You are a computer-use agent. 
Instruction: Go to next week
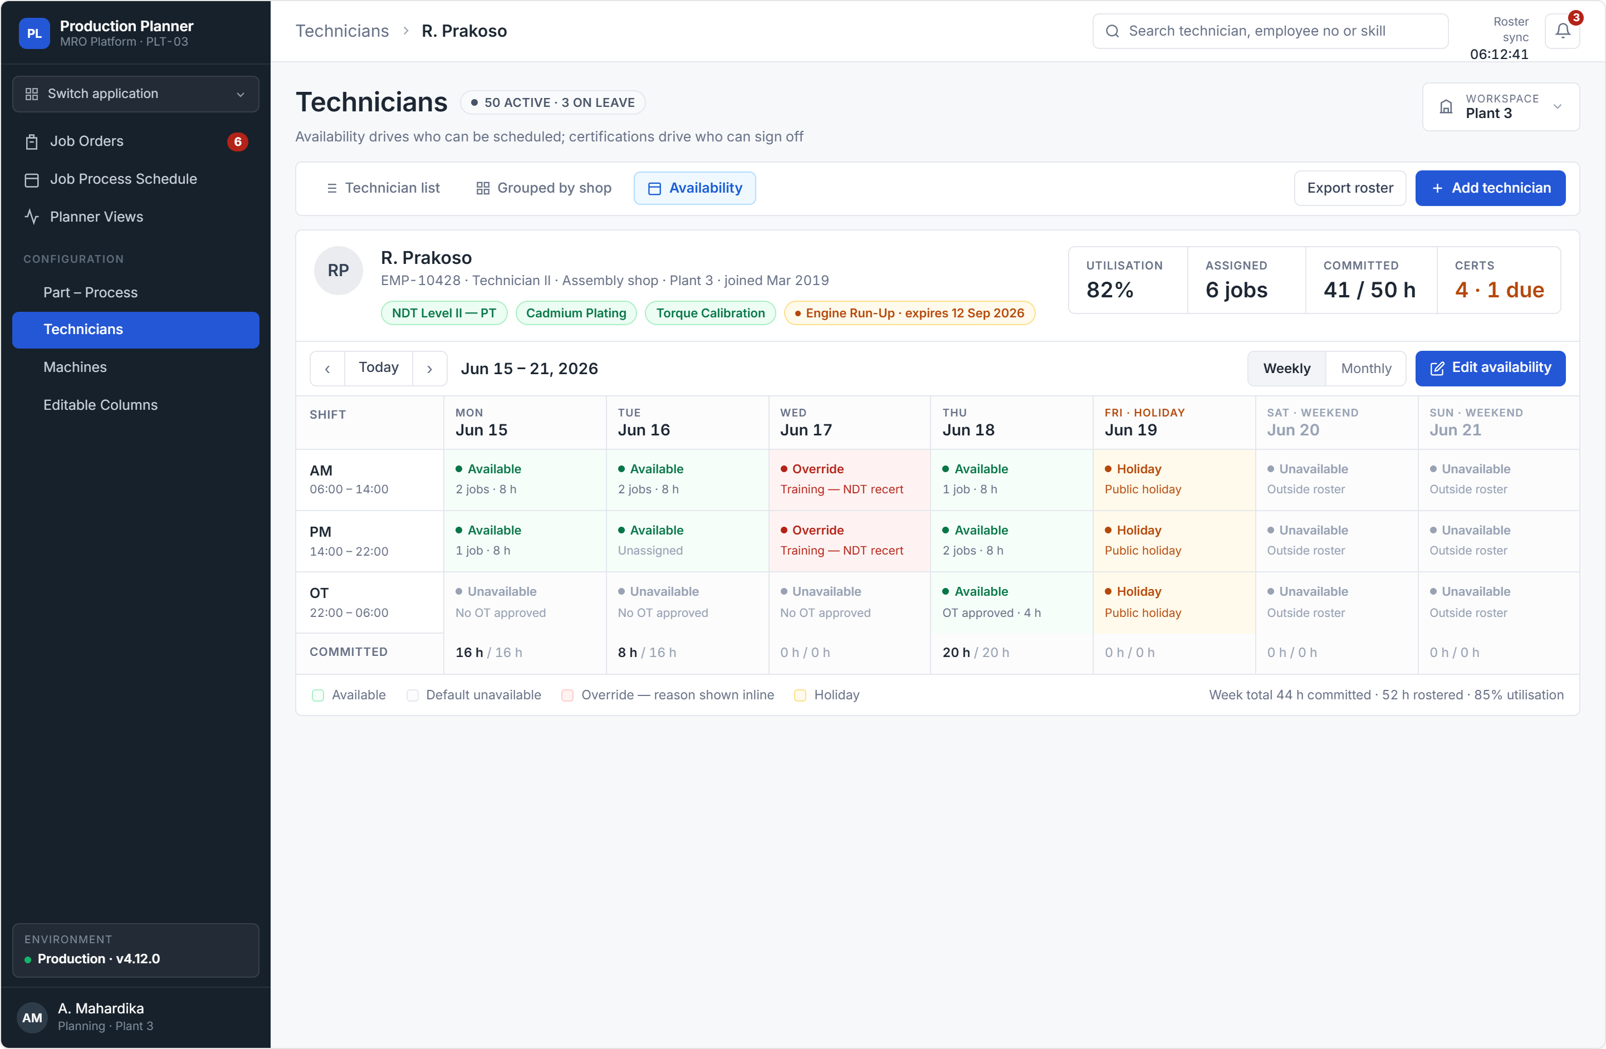click(x=429, y=369)
